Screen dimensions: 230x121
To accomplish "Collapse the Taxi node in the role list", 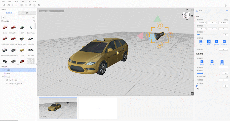I will pos(3,77).
